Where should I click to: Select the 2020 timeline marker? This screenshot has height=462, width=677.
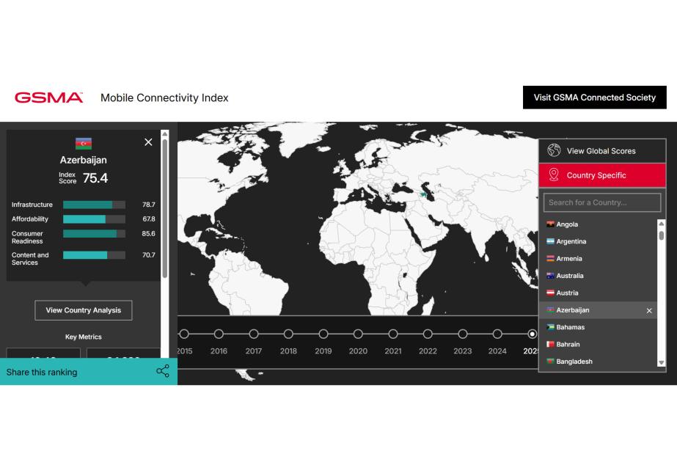pos(358,334)
